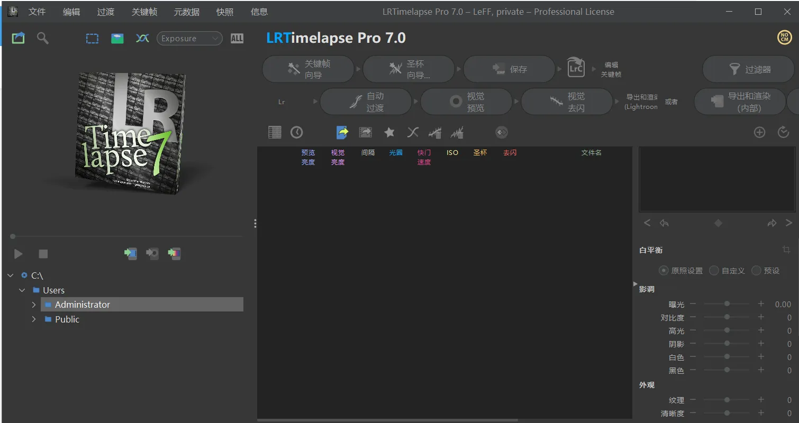The width and height of the screenshot is (799, 423).
Task: Collapse the C:\ drive tree node
Action: [11, 275]
